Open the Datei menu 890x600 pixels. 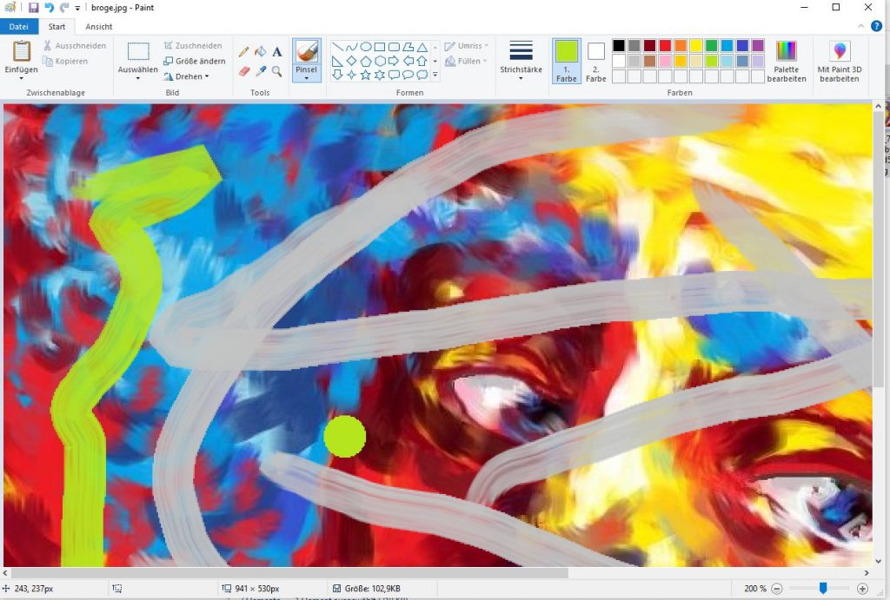coord(18,26)
